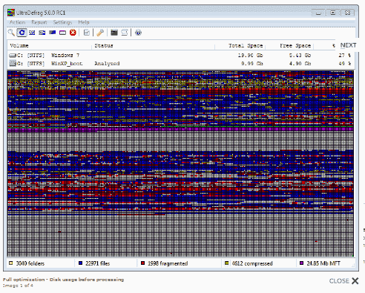365x293 pixels.
Task: Click the blue files legend square
Action: coord(80,263)
